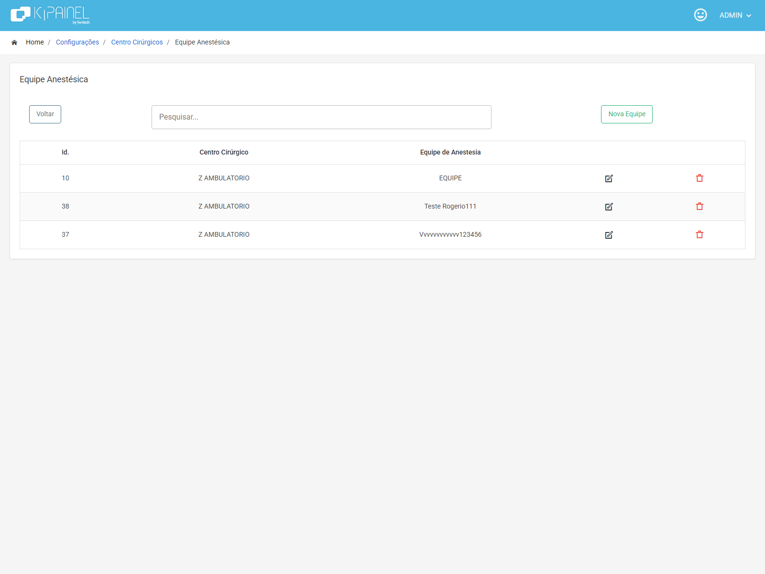Click the EQUIPE team name cell

(x=450, y=178)
